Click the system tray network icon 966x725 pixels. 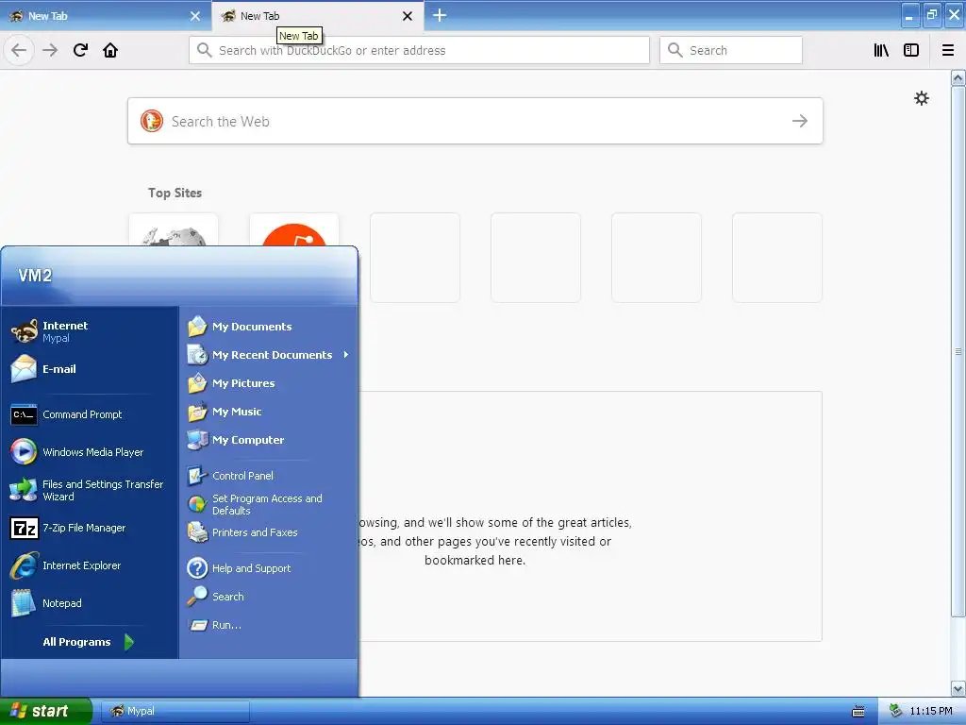(x=896, y=711)
